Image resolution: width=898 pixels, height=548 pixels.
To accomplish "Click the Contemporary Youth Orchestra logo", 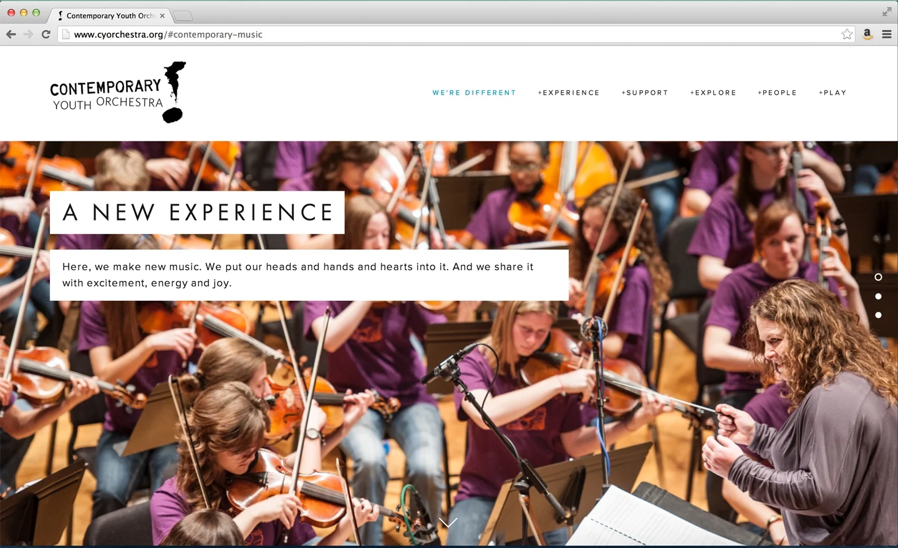I will (x=118, y=92).
